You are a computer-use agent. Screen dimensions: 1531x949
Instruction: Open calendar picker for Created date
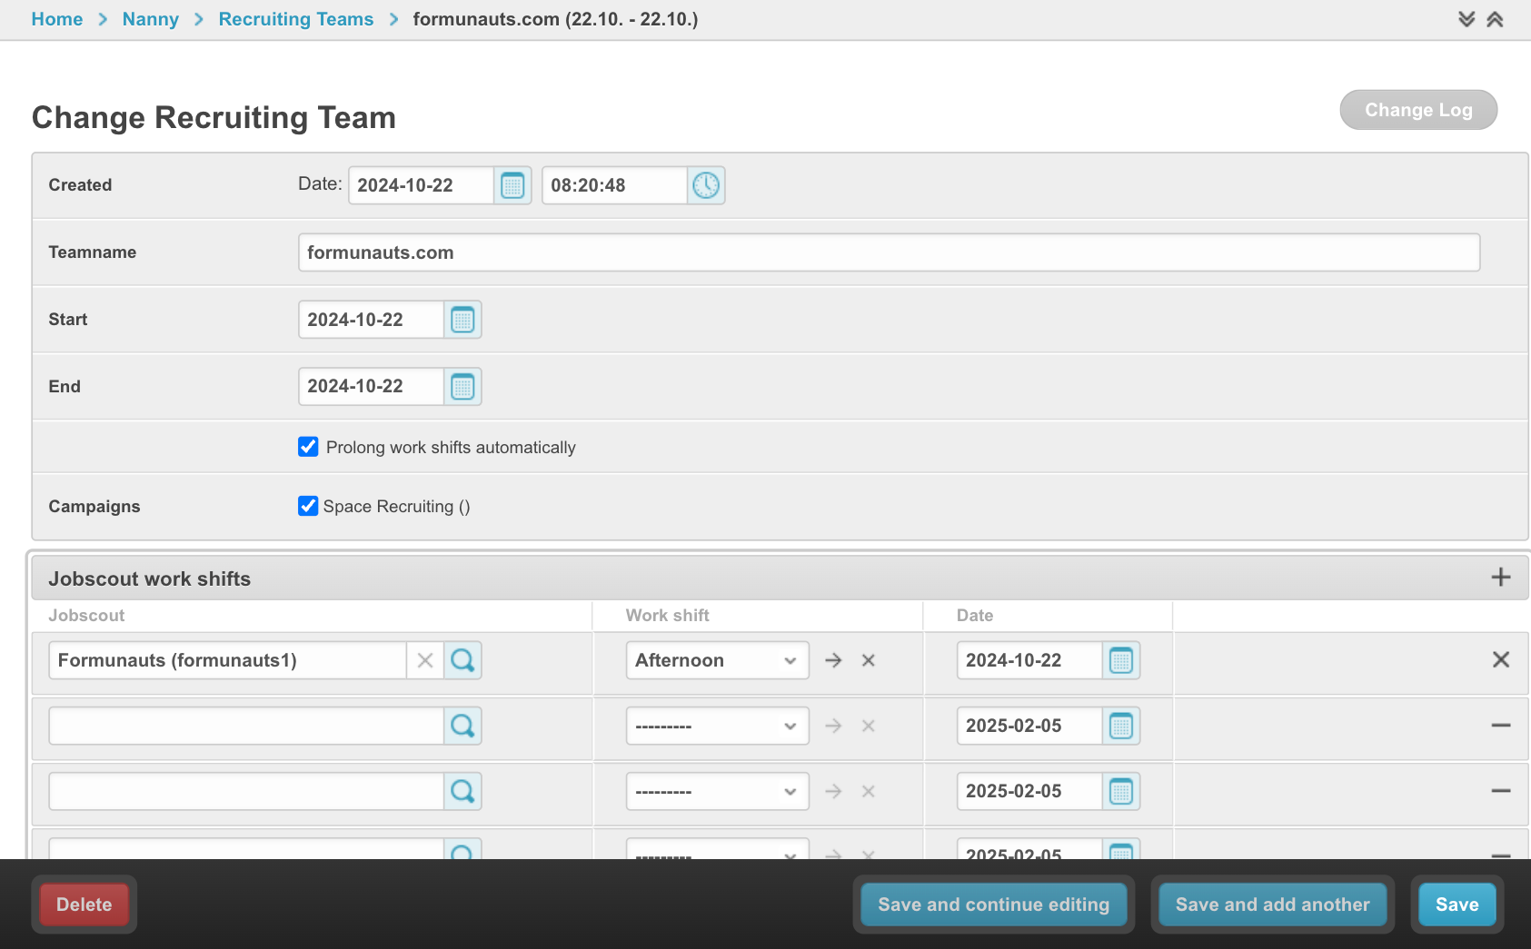[x=512, y=185]
